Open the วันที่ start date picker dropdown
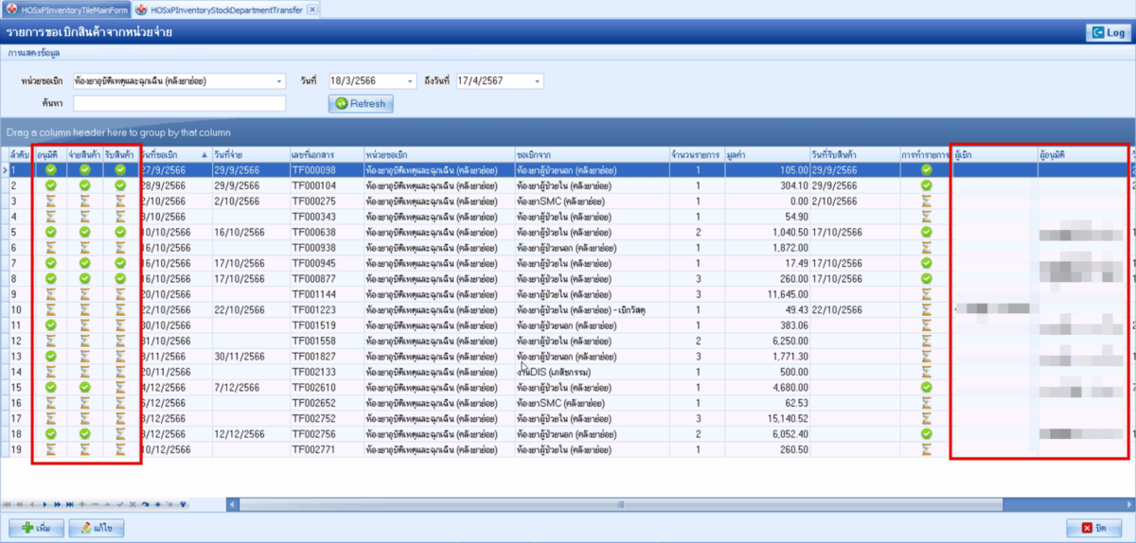Image resolution: width=1136 pixels, height=543 pixels. (409, 81)
